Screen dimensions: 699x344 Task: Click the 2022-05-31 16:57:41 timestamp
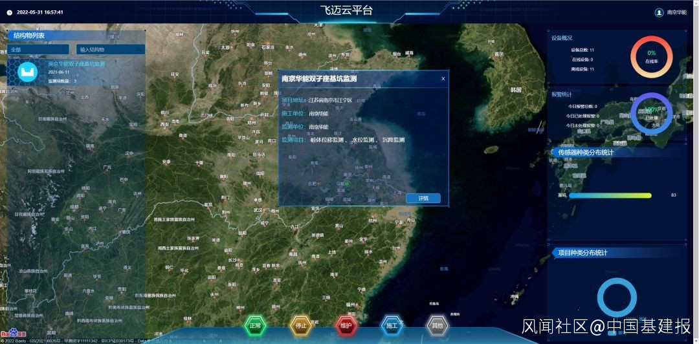40,12
